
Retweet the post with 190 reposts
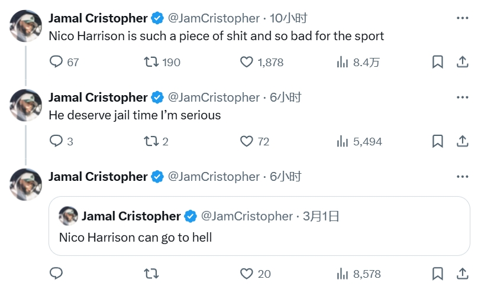152,62
